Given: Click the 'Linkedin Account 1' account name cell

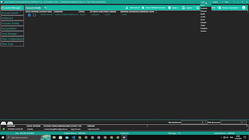Looking at the screenshot, I should 47,14.
